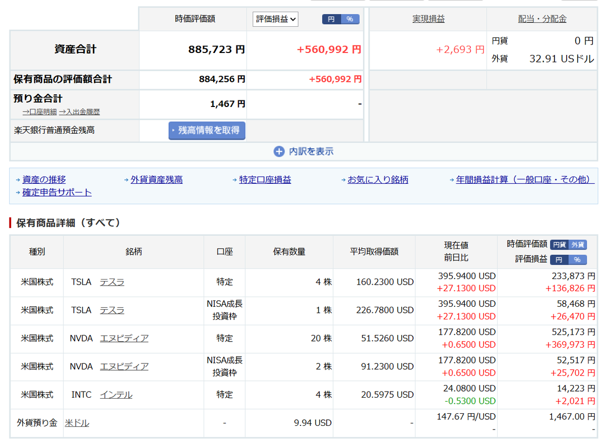The width and height of the screenshot is (605, 439).
Task: Set table 評価損益 to 円
Action: point(559,260)
